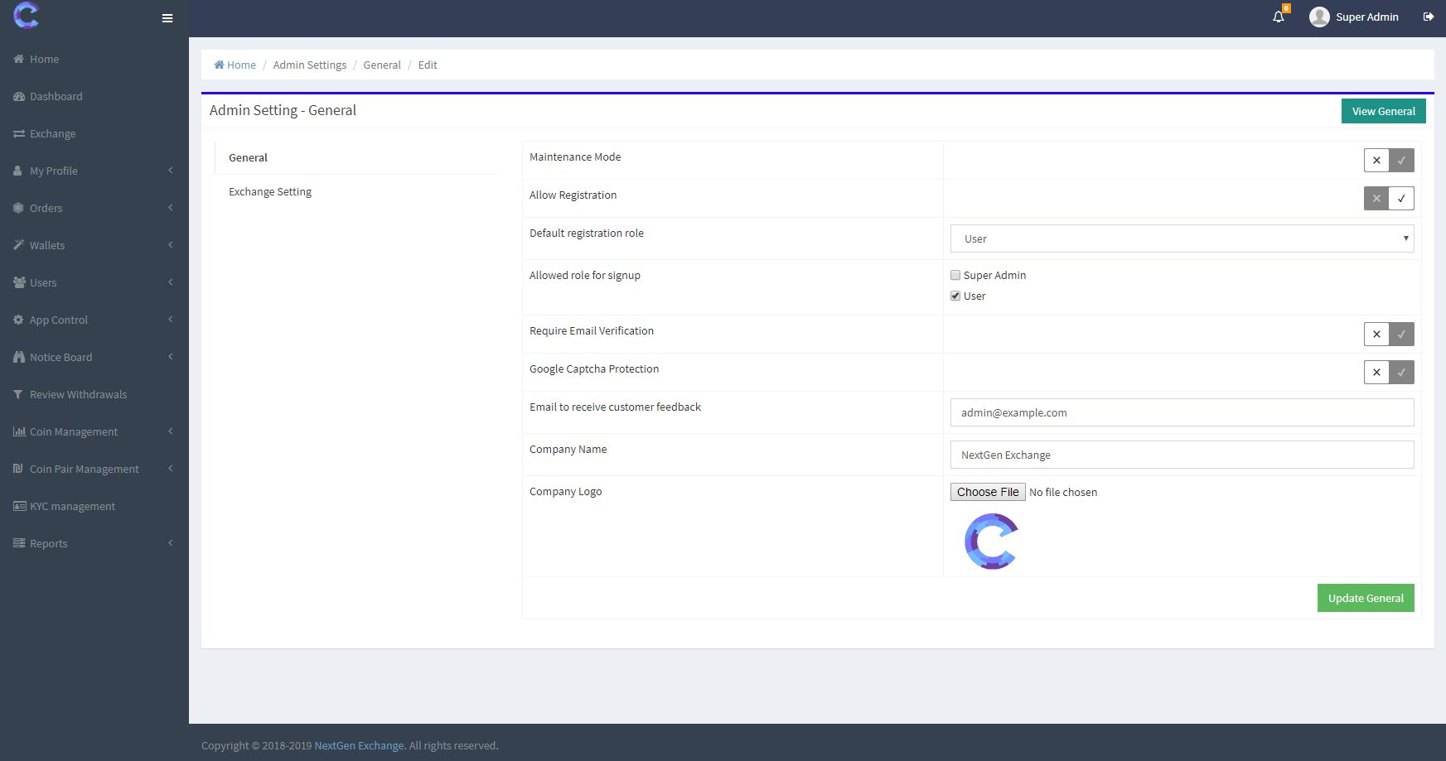Click the logout icon

[x=1429, y=17]
